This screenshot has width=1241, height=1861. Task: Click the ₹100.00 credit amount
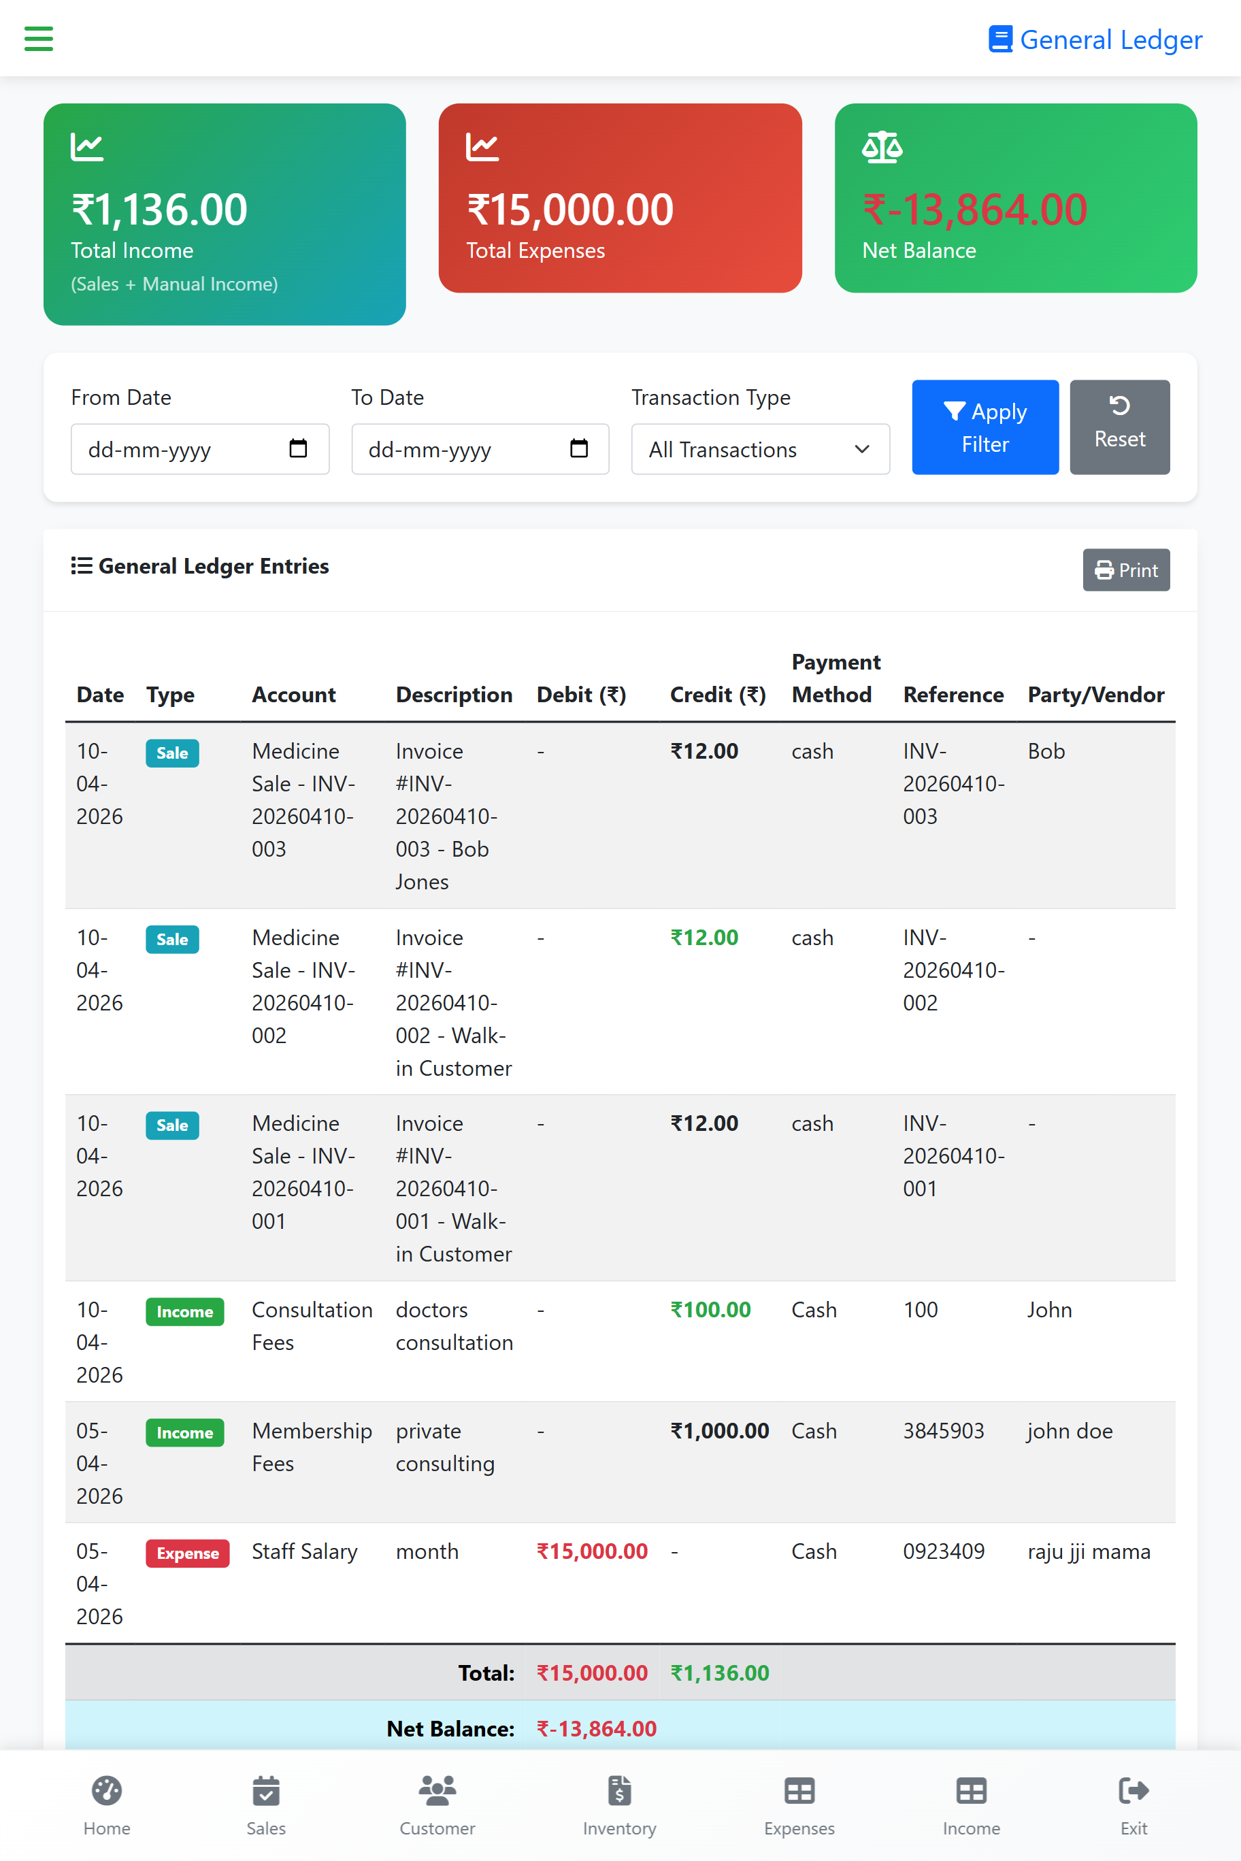pos(710,1310)
